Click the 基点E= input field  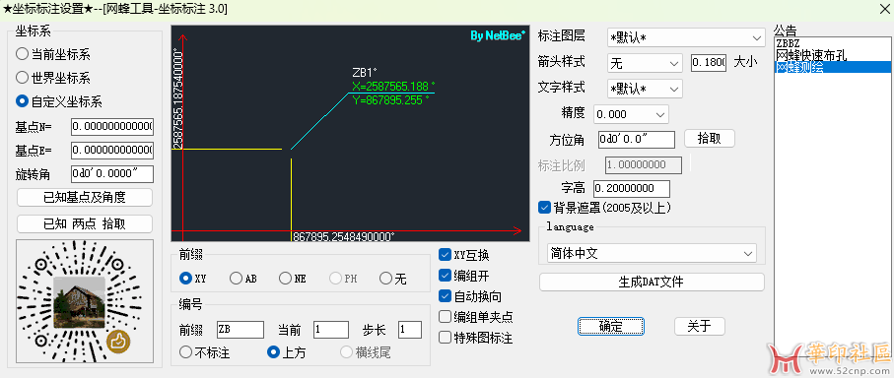[x=112, y=151]
